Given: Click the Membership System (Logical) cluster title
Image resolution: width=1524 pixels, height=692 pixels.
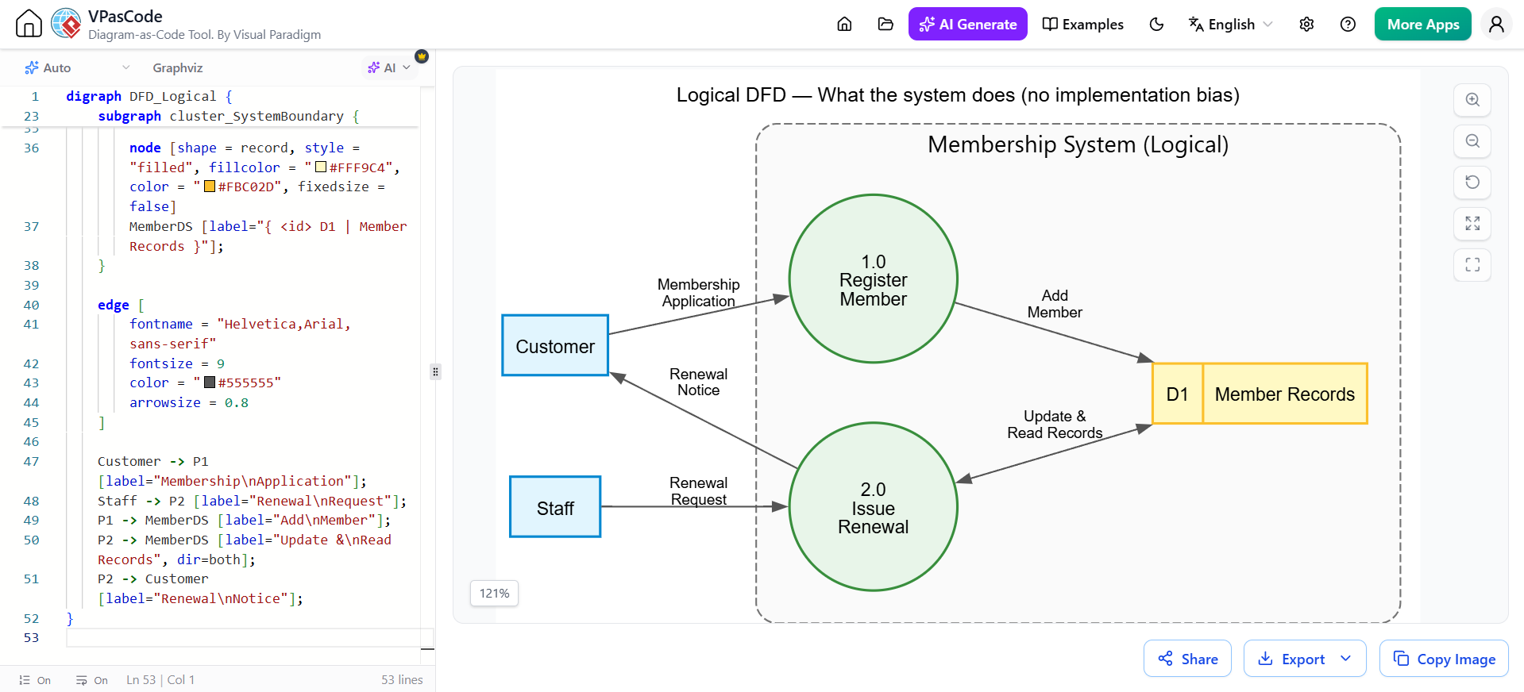Looking at the screenshot, I should pos(1078,144).
